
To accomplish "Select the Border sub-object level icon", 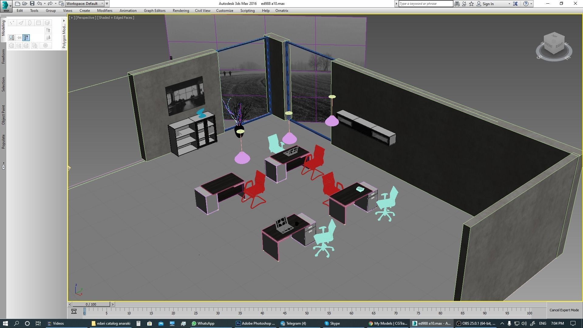I will tap(30, 23).
